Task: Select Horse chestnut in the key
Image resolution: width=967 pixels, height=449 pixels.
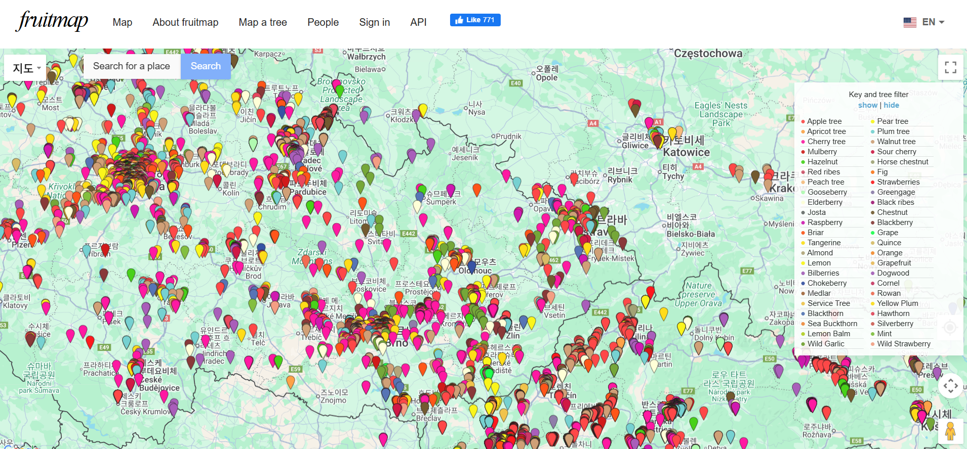Action: [902, 162]
